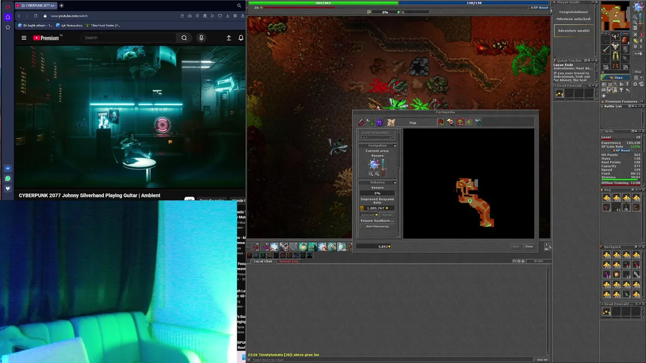The image size is (646, 363).
Task: Collapse the Skills panel
Action: 640,132
